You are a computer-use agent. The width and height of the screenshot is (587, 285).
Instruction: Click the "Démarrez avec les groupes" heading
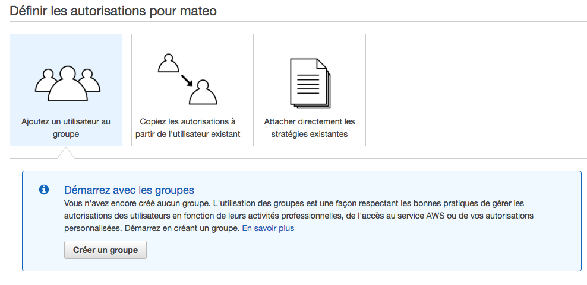coord(129,190)
